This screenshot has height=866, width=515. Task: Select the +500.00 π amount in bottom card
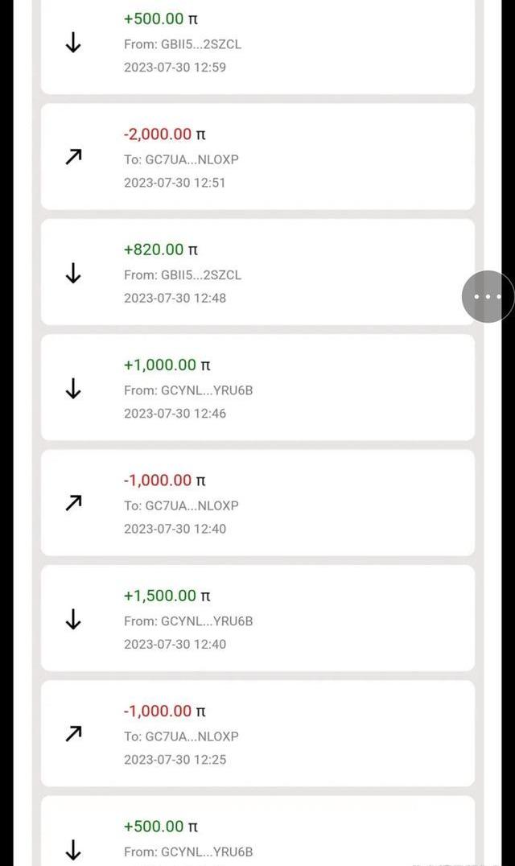[x=160, y=827]
